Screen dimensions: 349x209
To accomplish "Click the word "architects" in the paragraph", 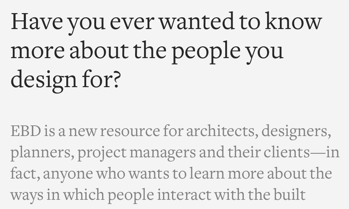I will coord(220,131).
